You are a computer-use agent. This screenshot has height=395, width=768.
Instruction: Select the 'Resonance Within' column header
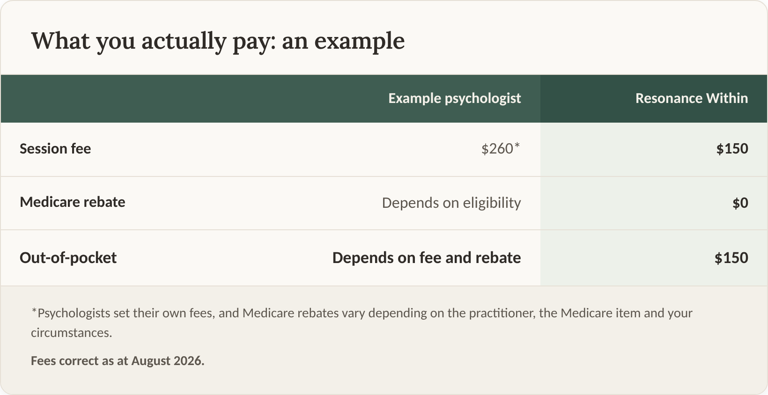click(692, 98)
